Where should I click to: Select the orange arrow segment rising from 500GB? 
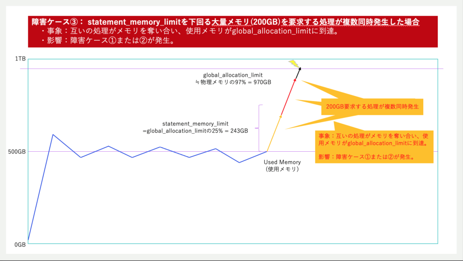(x=274, y=133)
